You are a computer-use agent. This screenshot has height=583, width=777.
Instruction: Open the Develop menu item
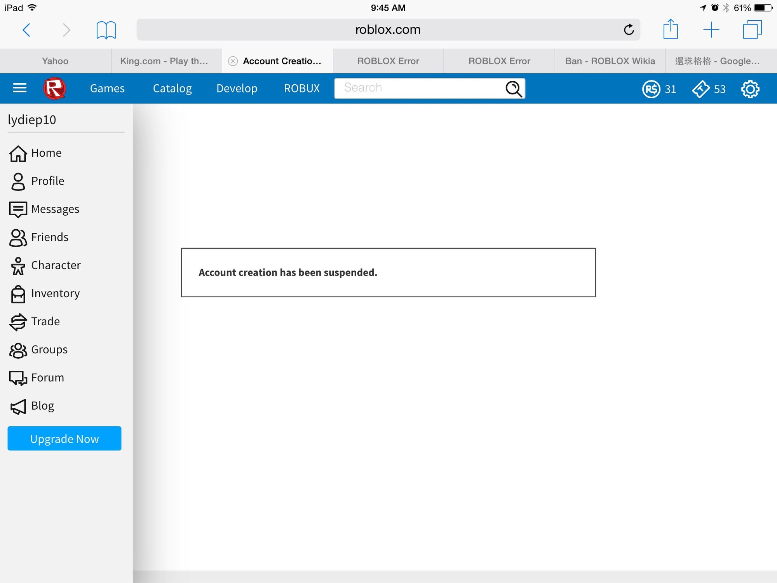(237, 89)
